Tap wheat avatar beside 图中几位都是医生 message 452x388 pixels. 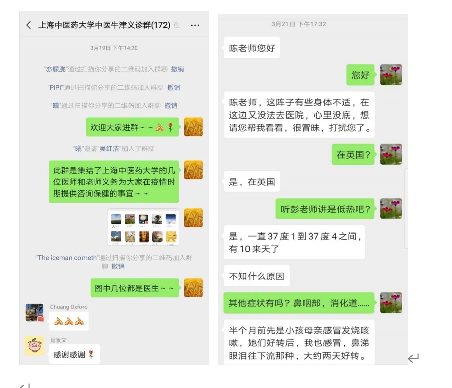(193, 288)
